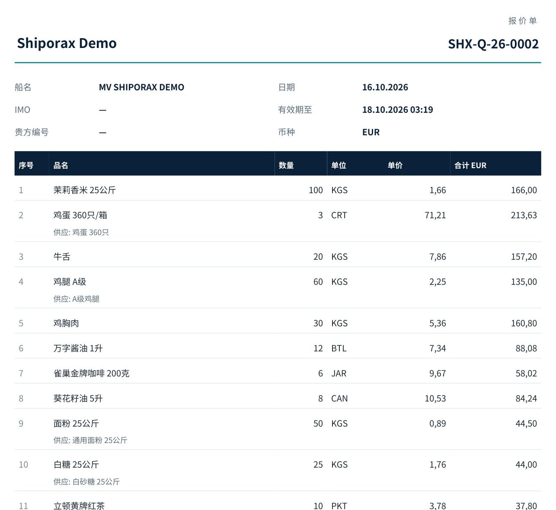Click the total amount 157,20 for 牛舌
The width and height of the screenshot is (556, 510).
pos(524,257)
